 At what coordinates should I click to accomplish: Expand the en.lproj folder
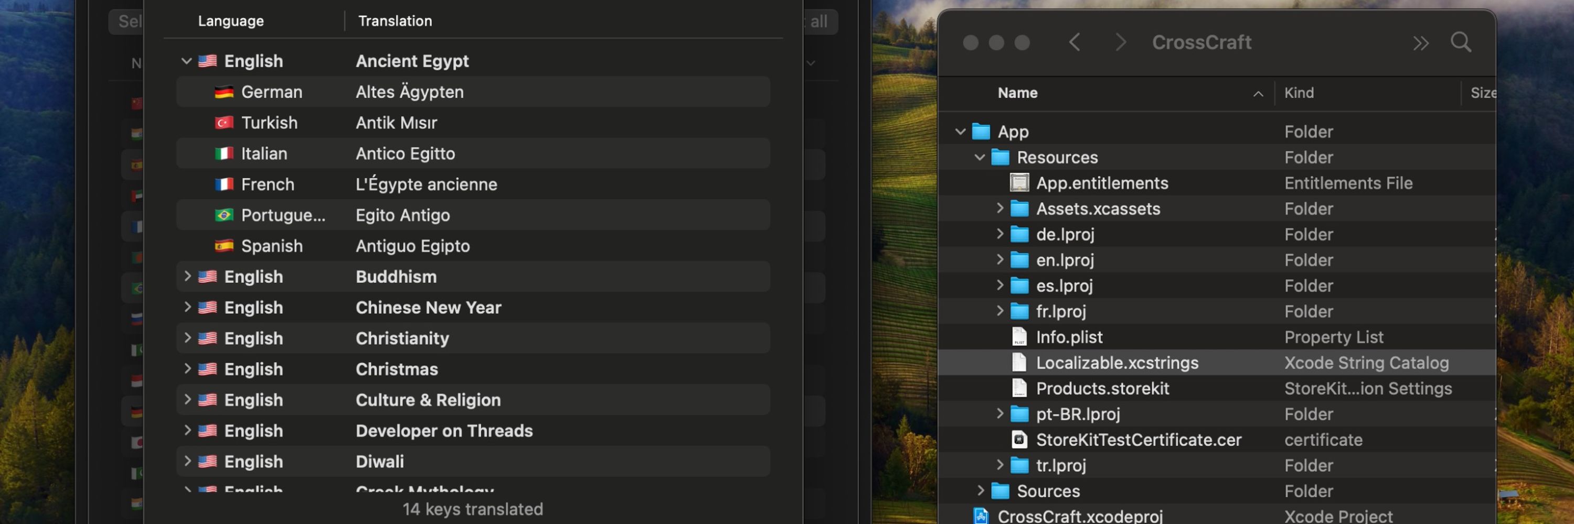(x=999, y=260)
